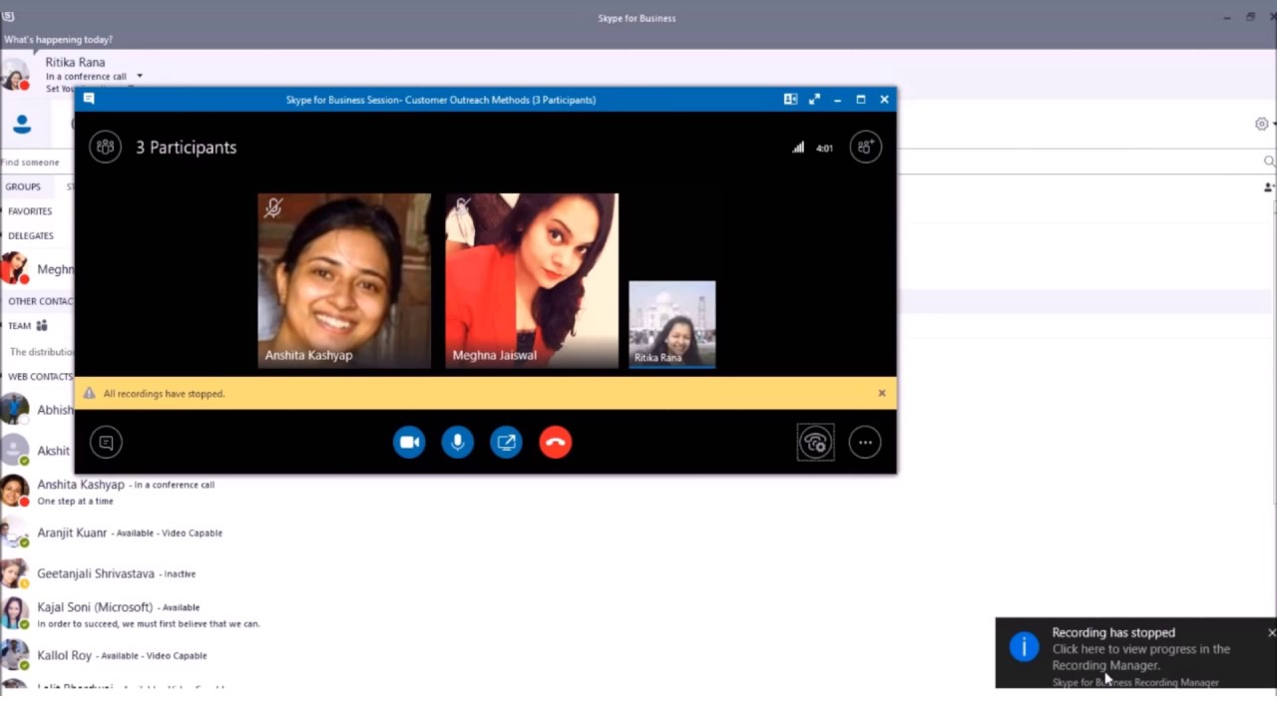
Task: Click Anshita's muted microphone indicator
Action: tap(272, 207)
